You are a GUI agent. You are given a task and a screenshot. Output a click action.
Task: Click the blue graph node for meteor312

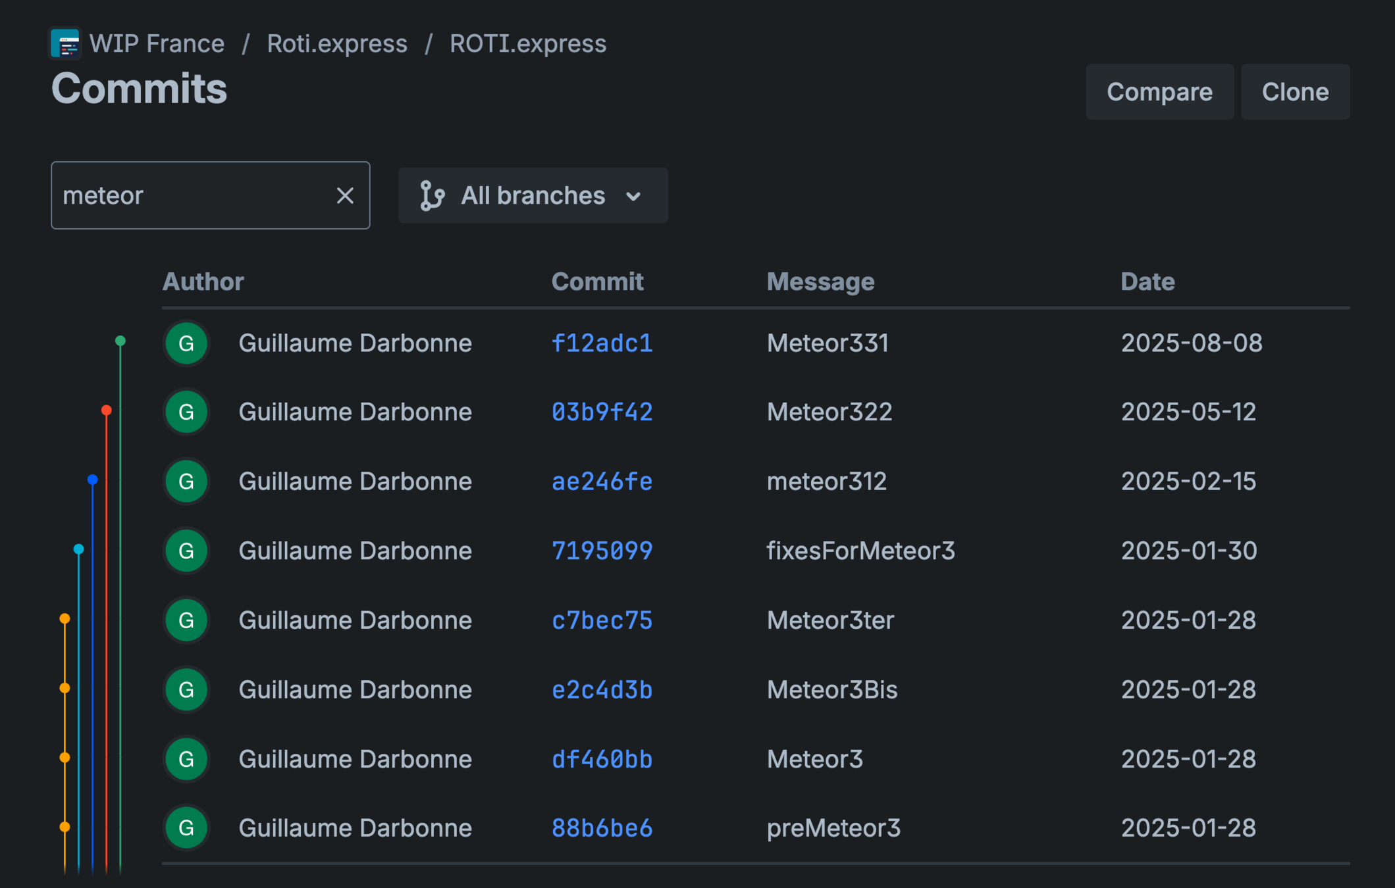coord(93,480)
